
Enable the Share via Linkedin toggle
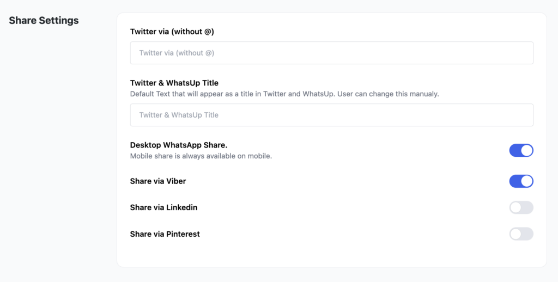point(521,207)
